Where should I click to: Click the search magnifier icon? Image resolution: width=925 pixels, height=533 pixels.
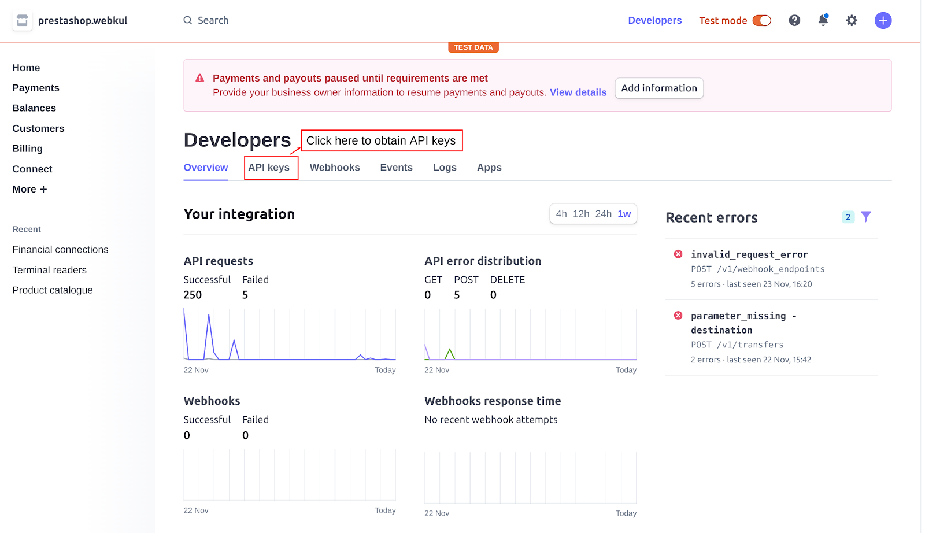click(188, 20)
